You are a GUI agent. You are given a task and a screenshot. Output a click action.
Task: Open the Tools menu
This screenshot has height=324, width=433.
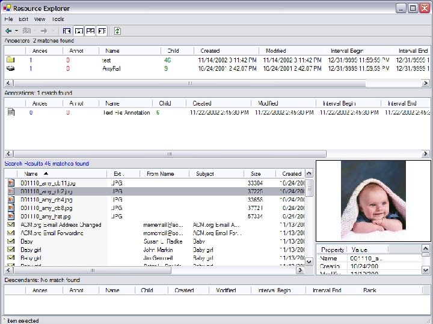pos(58,19)
